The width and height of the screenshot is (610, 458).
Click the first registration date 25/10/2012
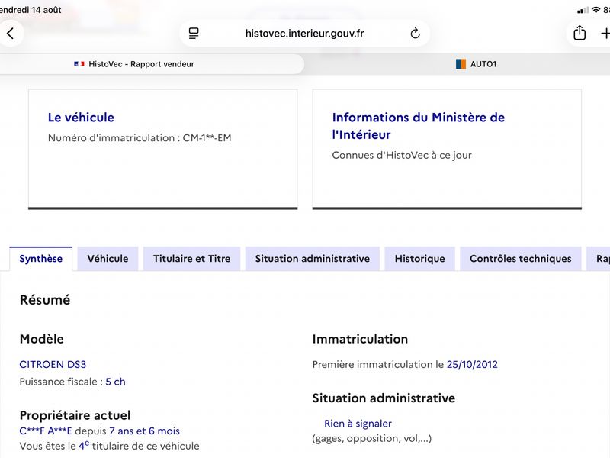pyautogui.click(x=472, y=365)
